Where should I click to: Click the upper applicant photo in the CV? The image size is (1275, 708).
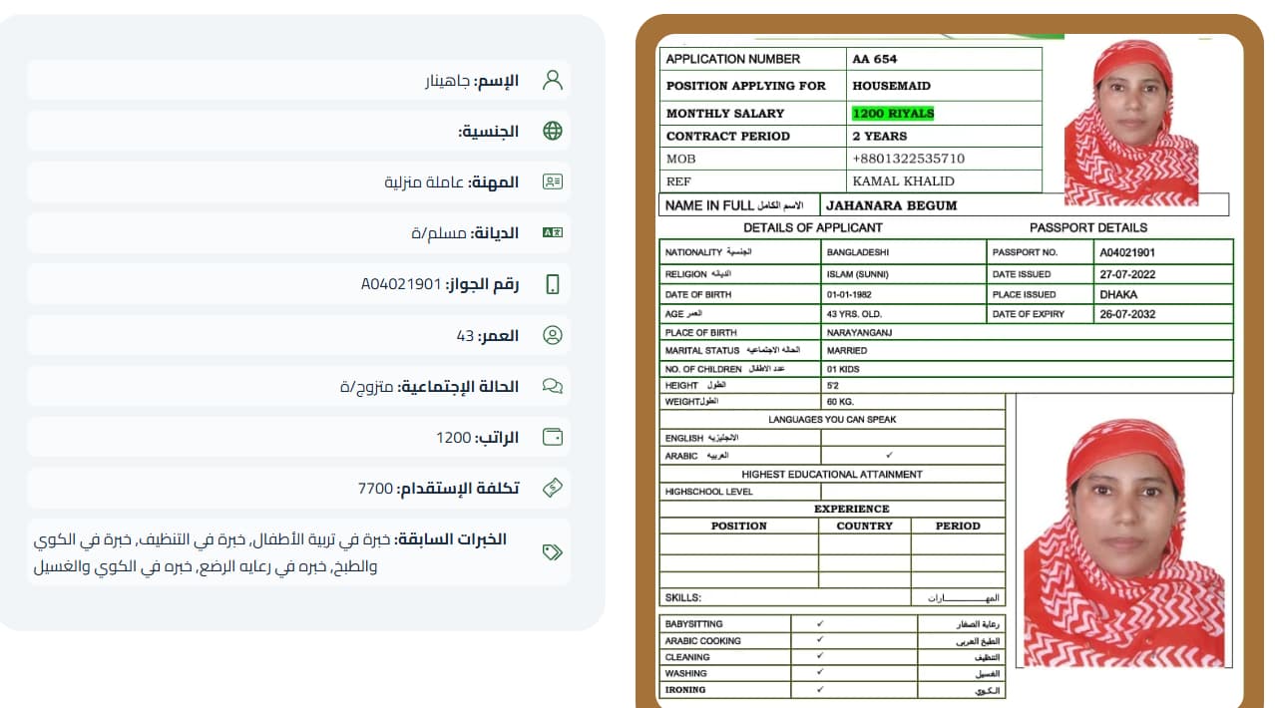pos(1131,123)
